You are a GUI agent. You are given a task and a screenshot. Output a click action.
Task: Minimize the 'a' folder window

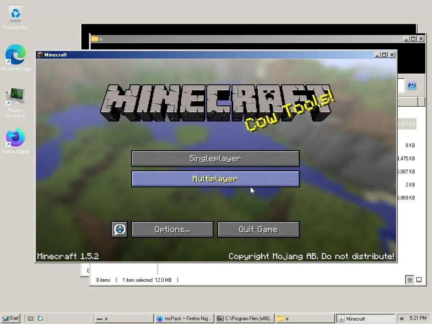coord(406,39)
